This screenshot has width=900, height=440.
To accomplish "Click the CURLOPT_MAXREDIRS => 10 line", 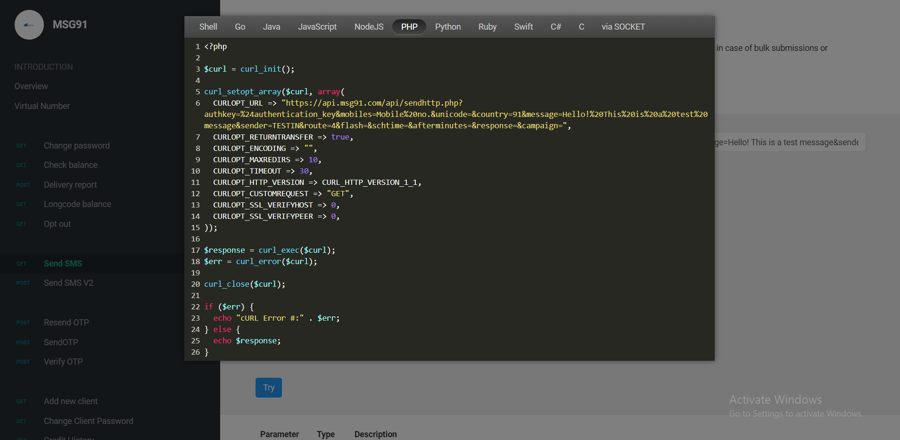I will [x=267, y=159].
